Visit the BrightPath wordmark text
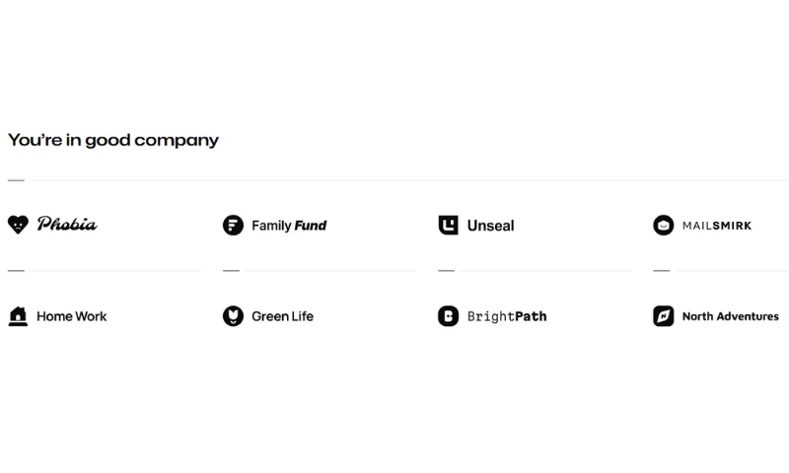The height and width of the screenshot is (473, 789). (x=507, y=316)
